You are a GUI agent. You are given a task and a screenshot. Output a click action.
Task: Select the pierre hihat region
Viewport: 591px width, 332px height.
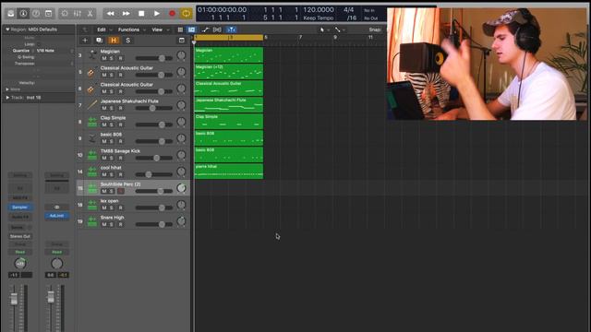click(x=229, y=171)
